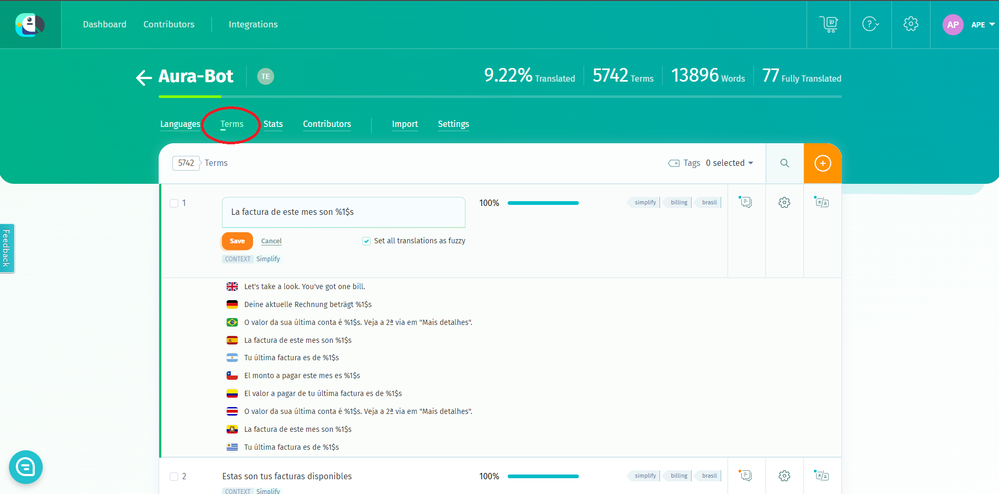999x494 pixels.
Task: Open account settings gear in header
Action: (911, 24)
